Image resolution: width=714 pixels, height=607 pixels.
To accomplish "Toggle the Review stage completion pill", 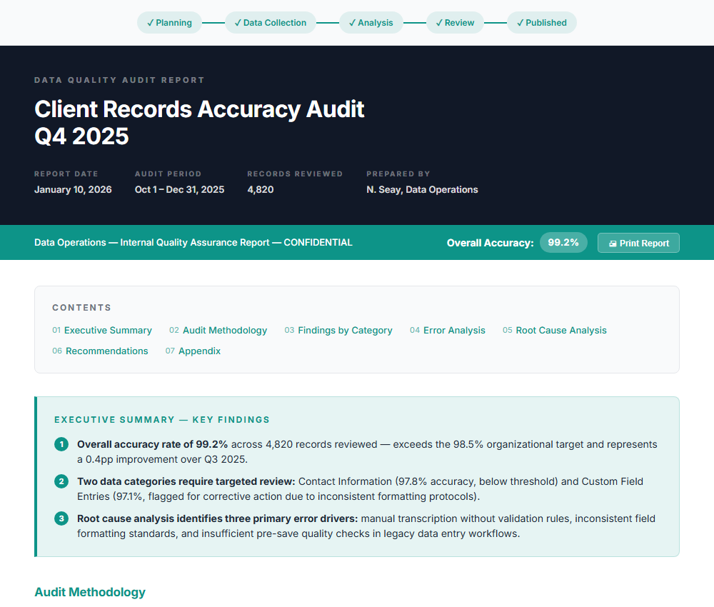I will [455, 22].
